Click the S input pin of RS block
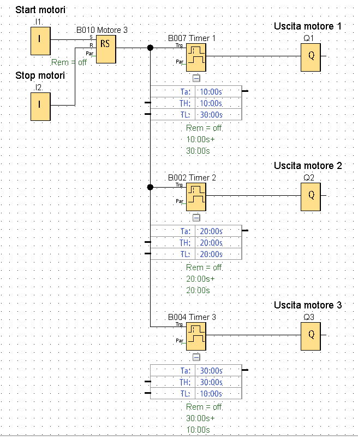Viewport: 358px width, 437px height. [91, 37]
